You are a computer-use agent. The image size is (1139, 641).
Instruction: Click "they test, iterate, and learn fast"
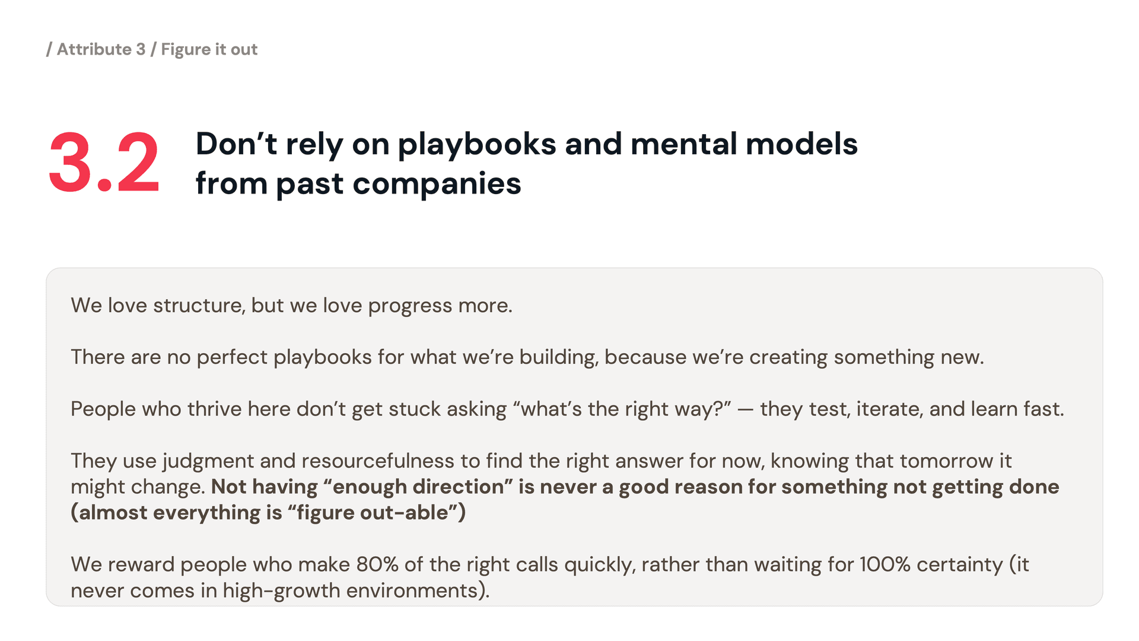912,409
